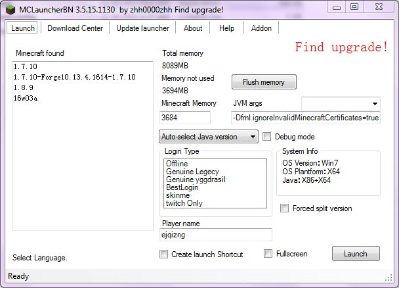Click the Flush memory button
Image resolution: width=399 pixels, height=288 pixels.
coord(264,82)
